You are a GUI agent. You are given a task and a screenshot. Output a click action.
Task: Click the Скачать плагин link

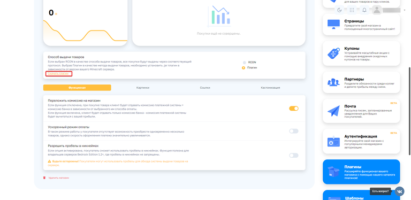(x=58, y=74)
